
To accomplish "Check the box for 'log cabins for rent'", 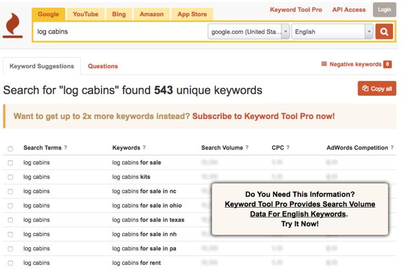I will click(10, 263).
